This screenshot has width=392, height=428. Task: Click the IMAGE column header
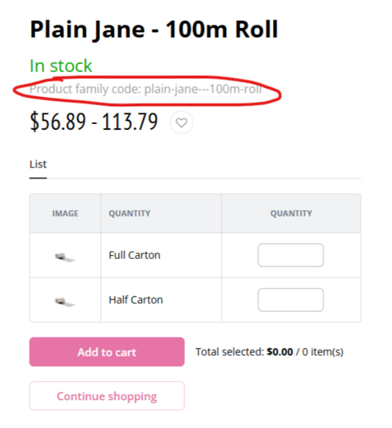click(65, 213)
